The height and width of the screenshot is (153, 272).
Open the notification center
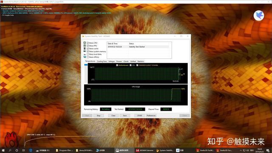pyautogui.click(x=268, y=150)
